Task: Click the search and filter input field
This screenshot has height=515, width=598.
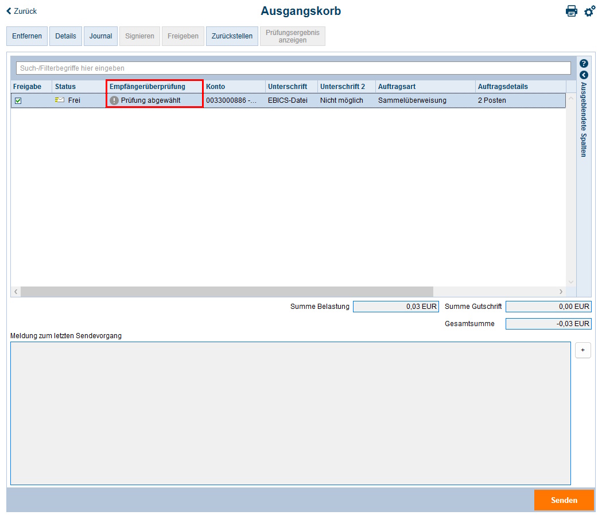Action: pos(293,68)
